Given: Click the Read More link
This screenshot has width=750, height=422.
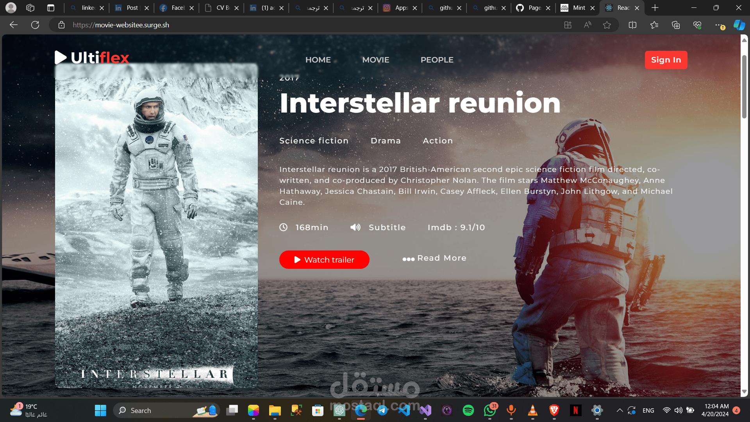Looking at the screenshot, I should tap(434, 258).
